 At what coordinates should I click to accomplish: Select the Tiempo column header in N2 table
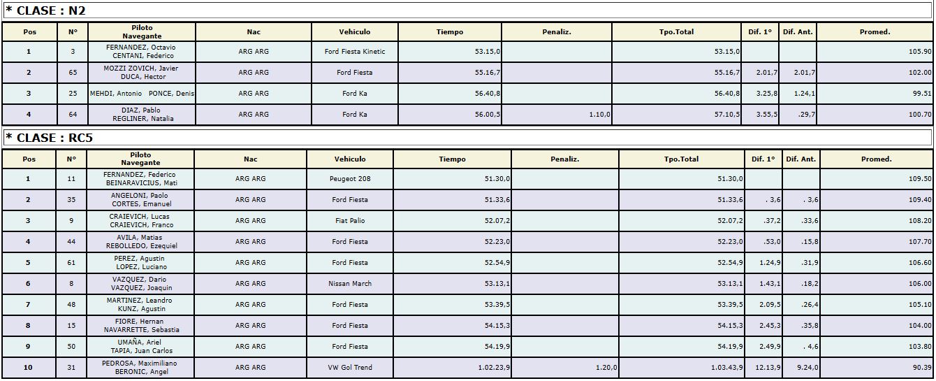click(450, 32)
